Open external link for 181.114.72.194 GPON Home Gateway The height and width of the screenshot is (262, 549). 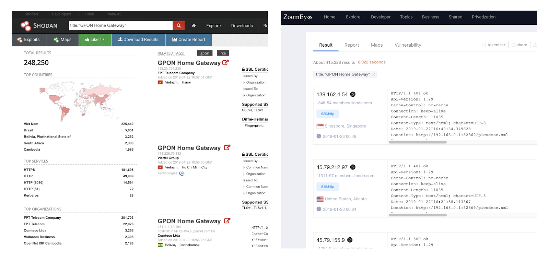pyautogui.click(x=227, y=221)
